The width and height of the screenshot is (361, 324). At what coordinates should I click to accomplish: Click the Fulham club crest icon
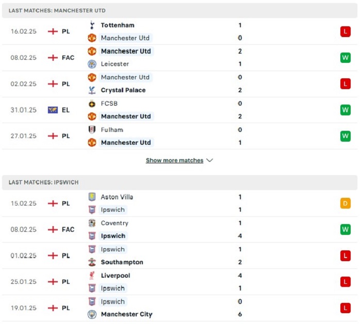92,130
